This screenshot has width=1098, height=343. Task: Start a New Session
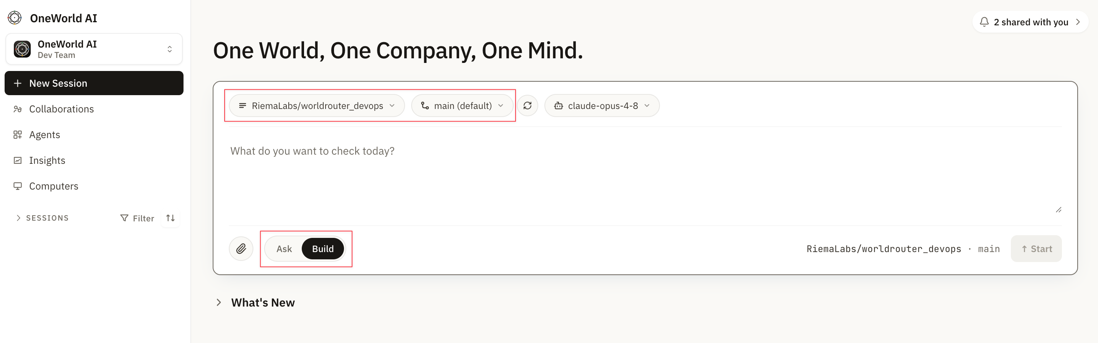coord(94,83)
